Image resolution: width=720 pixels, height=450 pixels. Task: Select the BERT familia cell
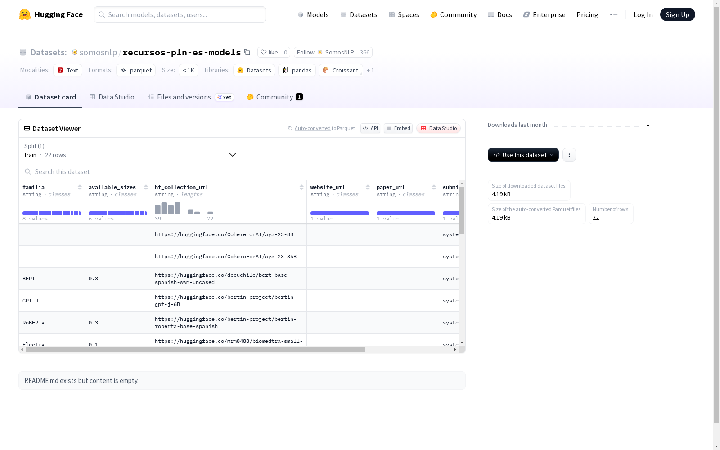pyautogui.click(x=52, y=279)
